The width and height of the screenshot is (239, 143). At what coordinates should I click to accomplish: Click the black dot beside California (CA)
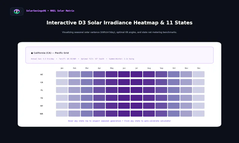32,53
